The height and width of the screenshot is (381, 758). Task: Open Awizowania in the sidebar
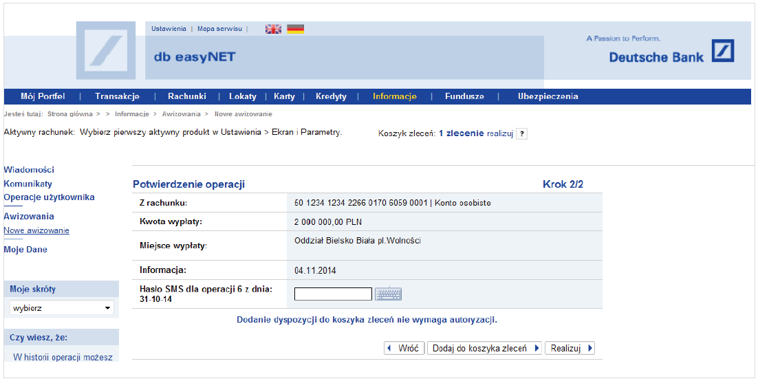[29, 216]
